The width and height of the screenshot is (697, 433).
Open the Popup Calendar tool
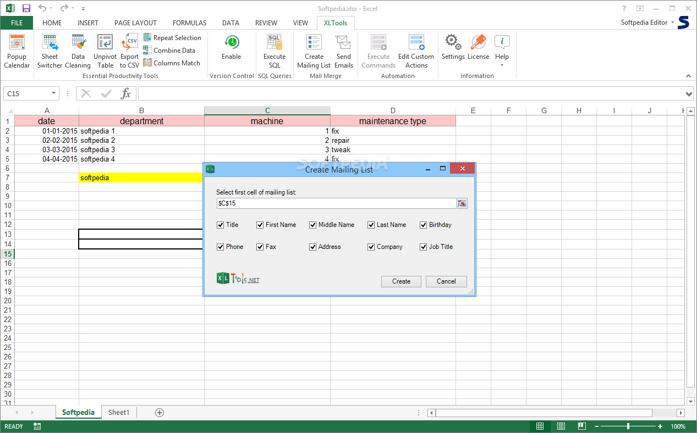[17, 51]
